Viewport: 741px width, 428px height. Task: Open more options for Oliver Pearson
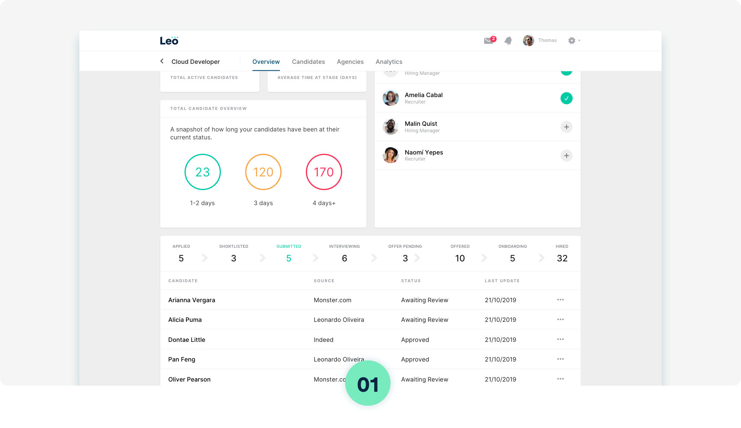(x=560, y=379)
